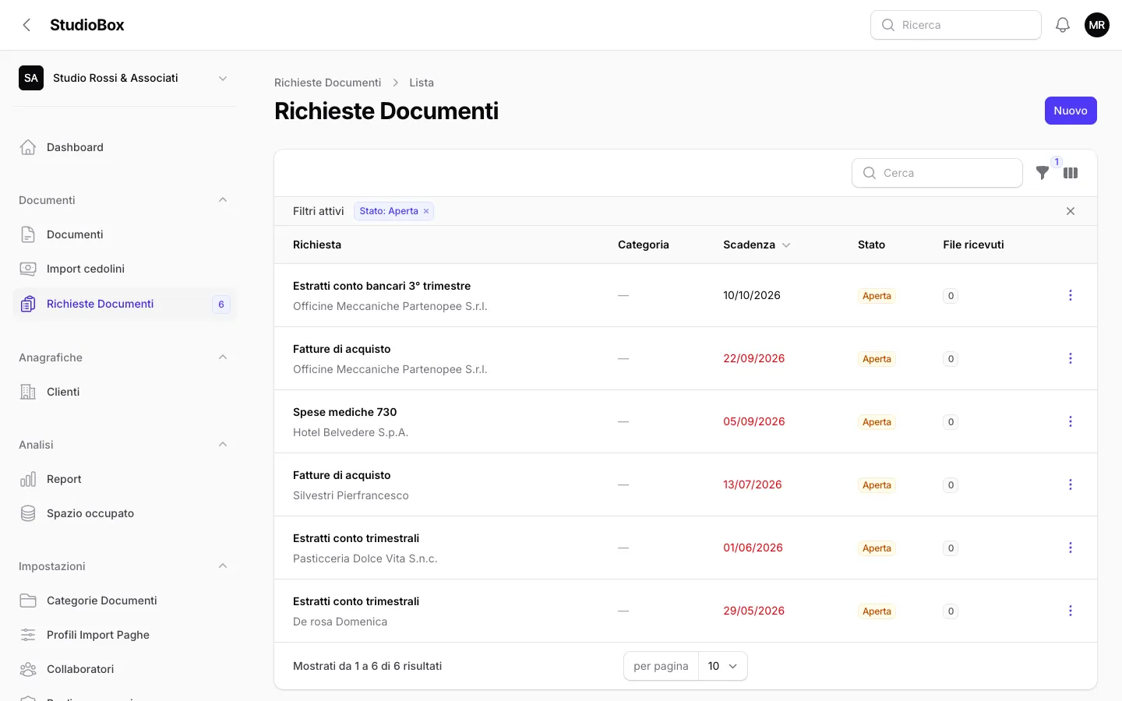Click the Nuovo button

pyautogui.click(x=1071, y=111)
